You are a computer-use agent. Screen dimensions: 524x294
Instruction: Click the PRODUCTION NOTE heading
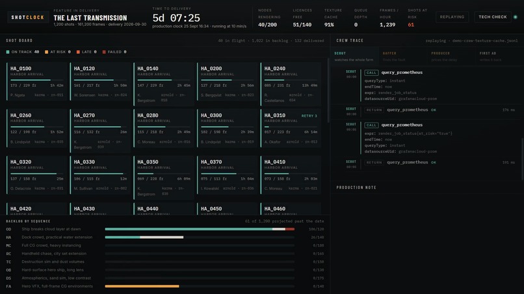356,188
